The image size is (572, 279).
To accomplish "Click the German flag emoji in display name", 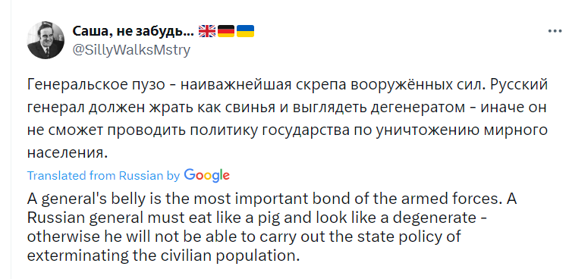I will pos(226,31).
